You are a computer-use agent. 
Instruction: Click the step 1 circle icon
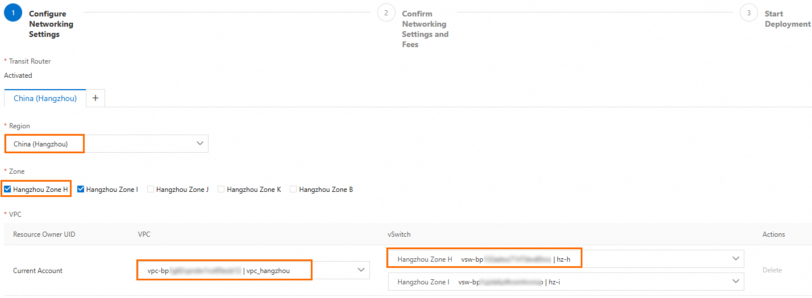pos(13,12)
